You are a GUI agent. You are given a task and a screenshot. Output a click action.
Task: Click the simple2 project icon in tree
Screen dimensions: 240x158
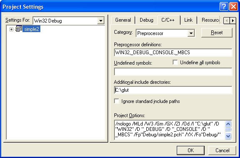pos(19,29)
